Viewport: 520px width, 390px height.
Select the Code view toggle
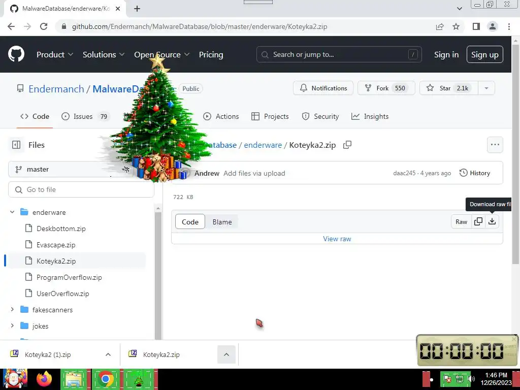click(190, 222)
